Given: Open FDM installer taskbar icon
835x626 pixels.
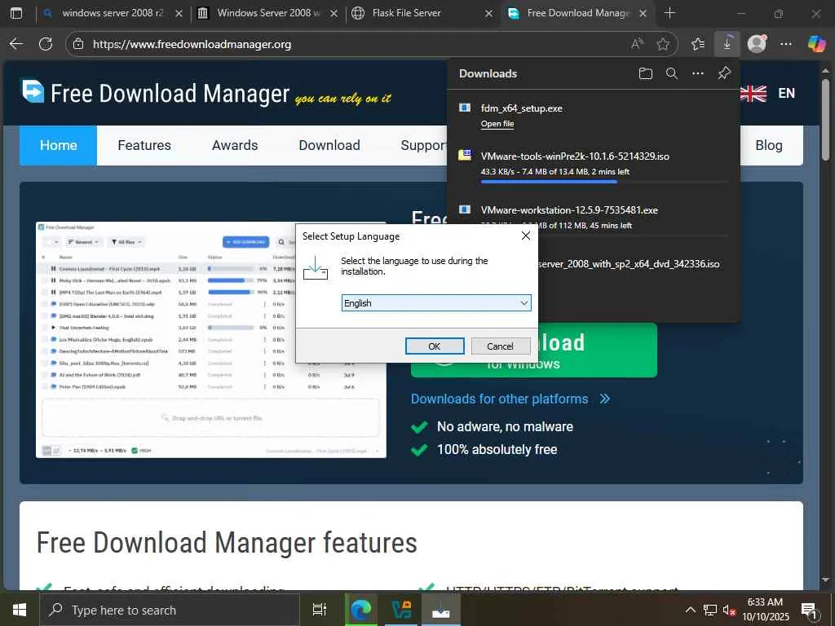Looking at the screenshot, I should coord(441,610).
